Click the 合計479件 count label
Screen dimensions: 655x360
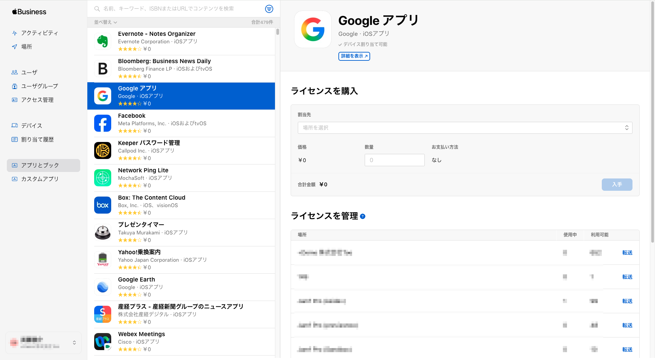pos(262,22)
